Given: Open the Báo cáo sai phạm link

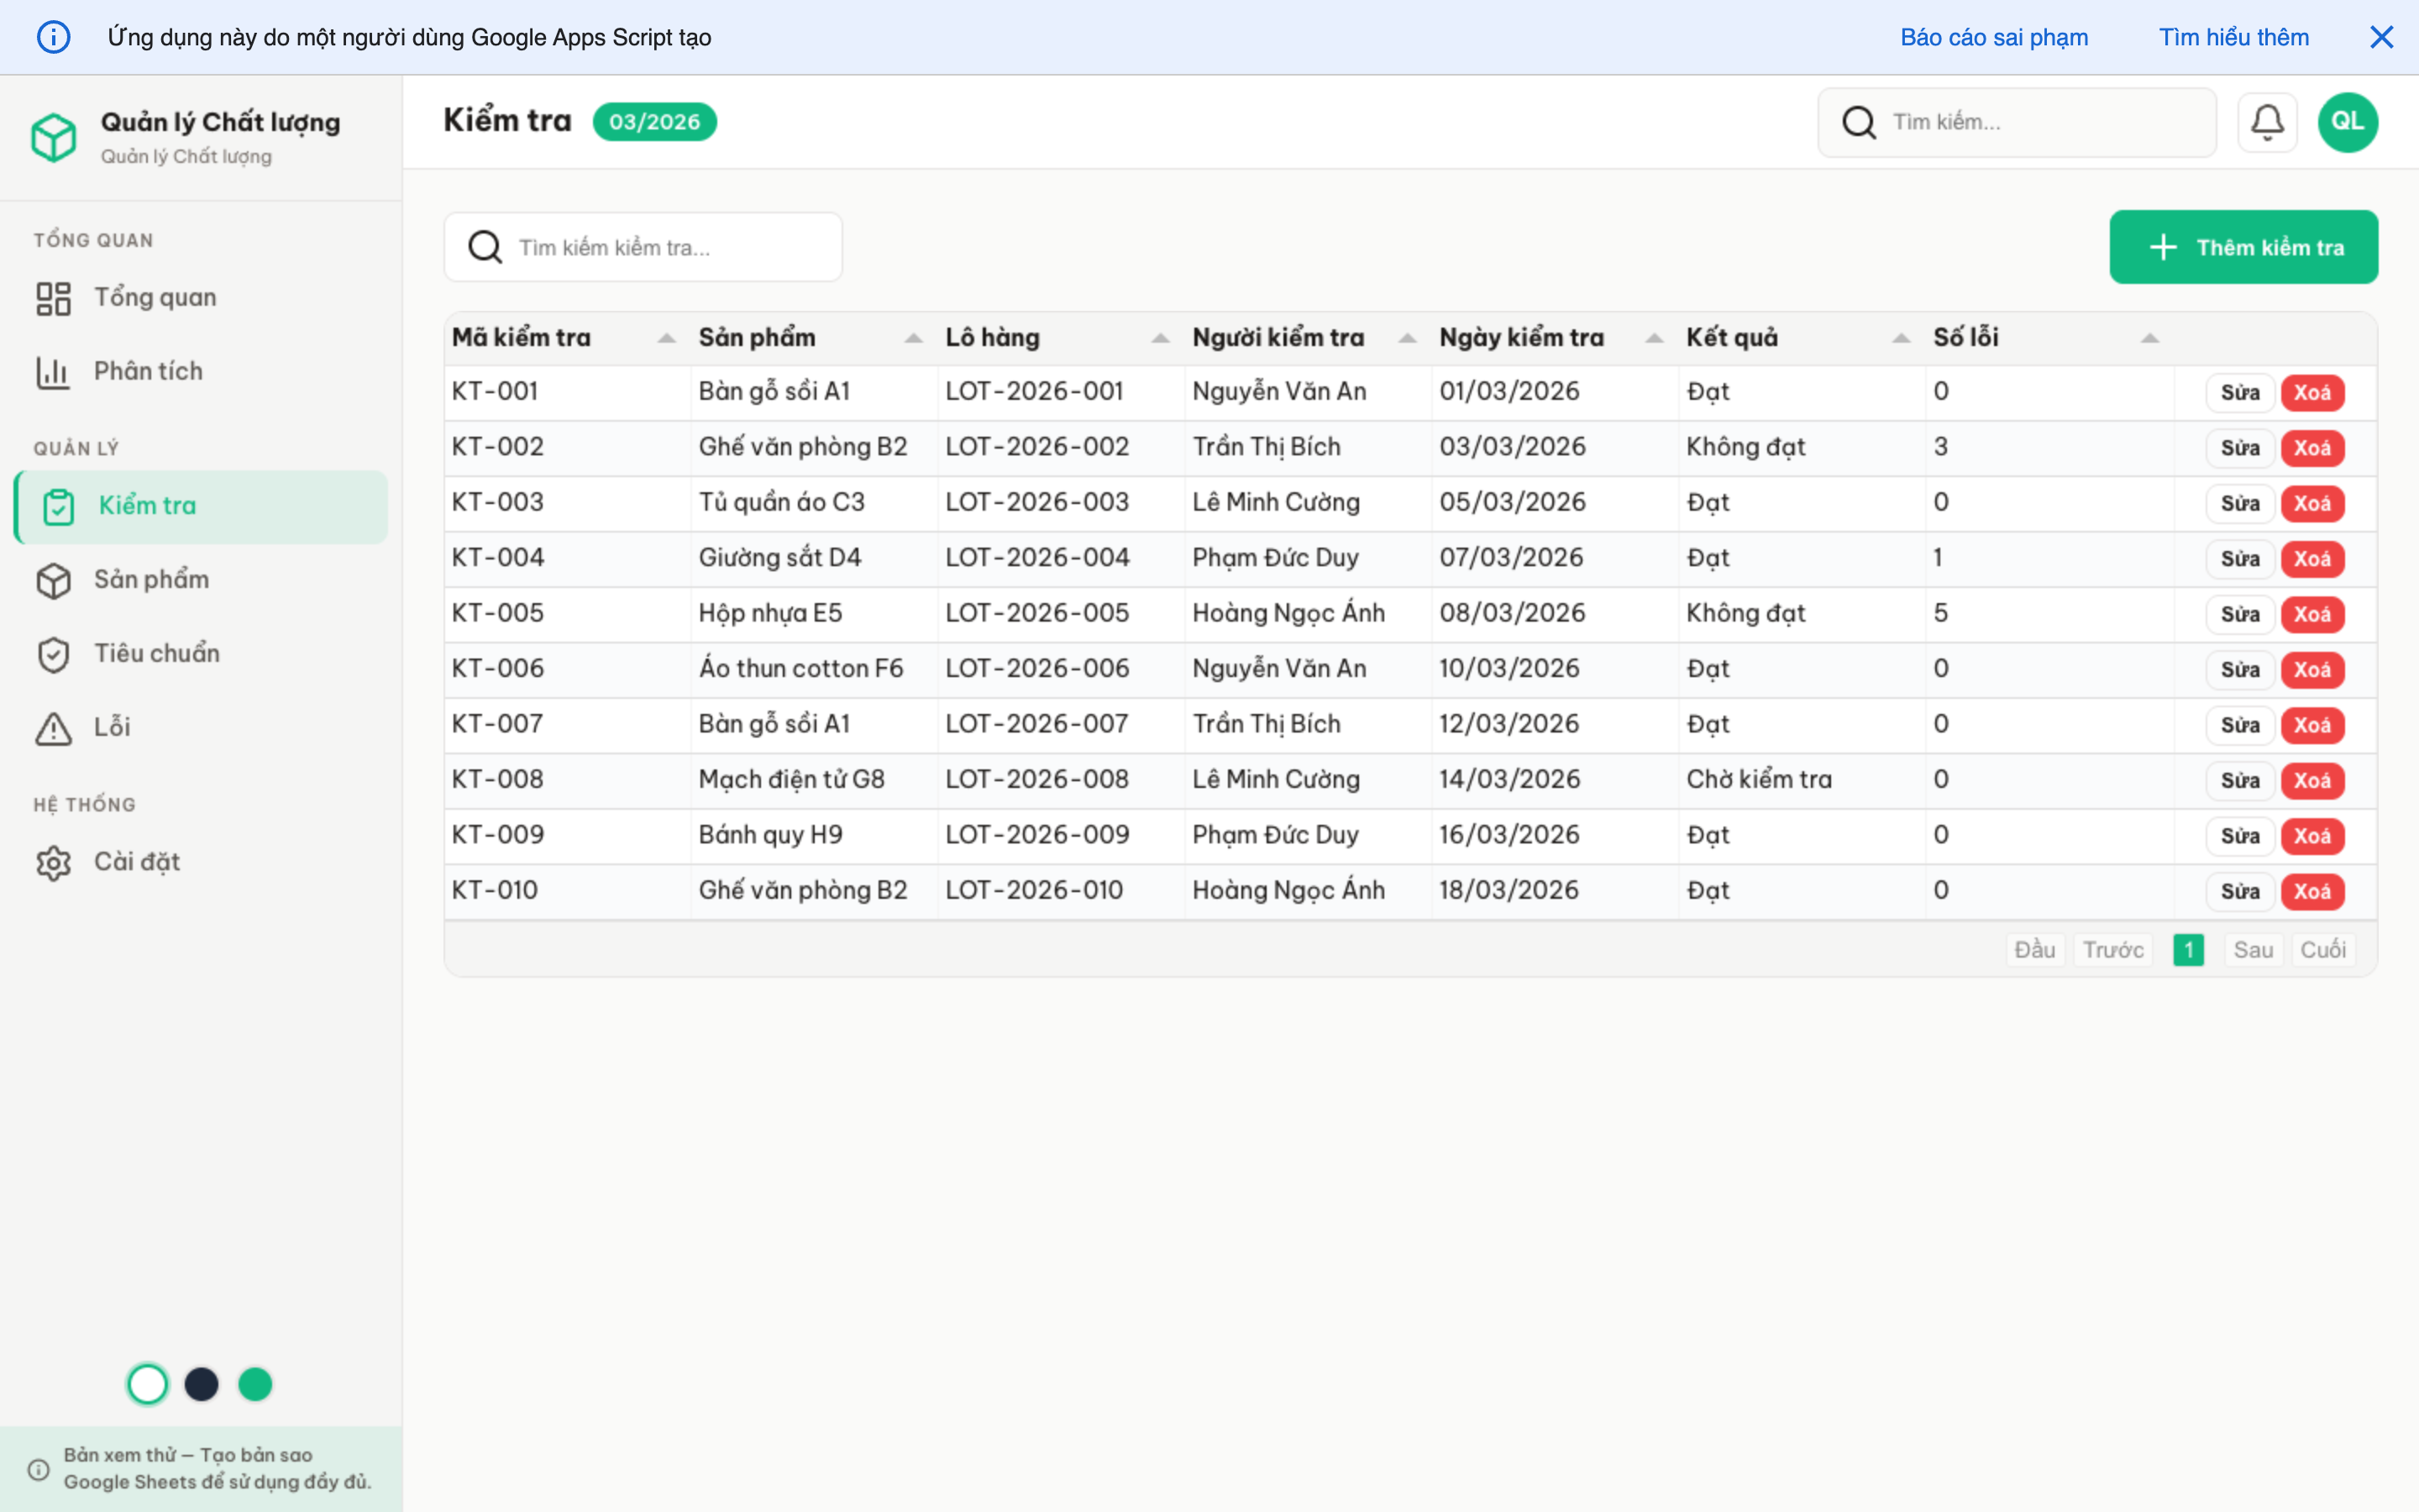Looking at the screenshot, I should (x=1993, y=37).
